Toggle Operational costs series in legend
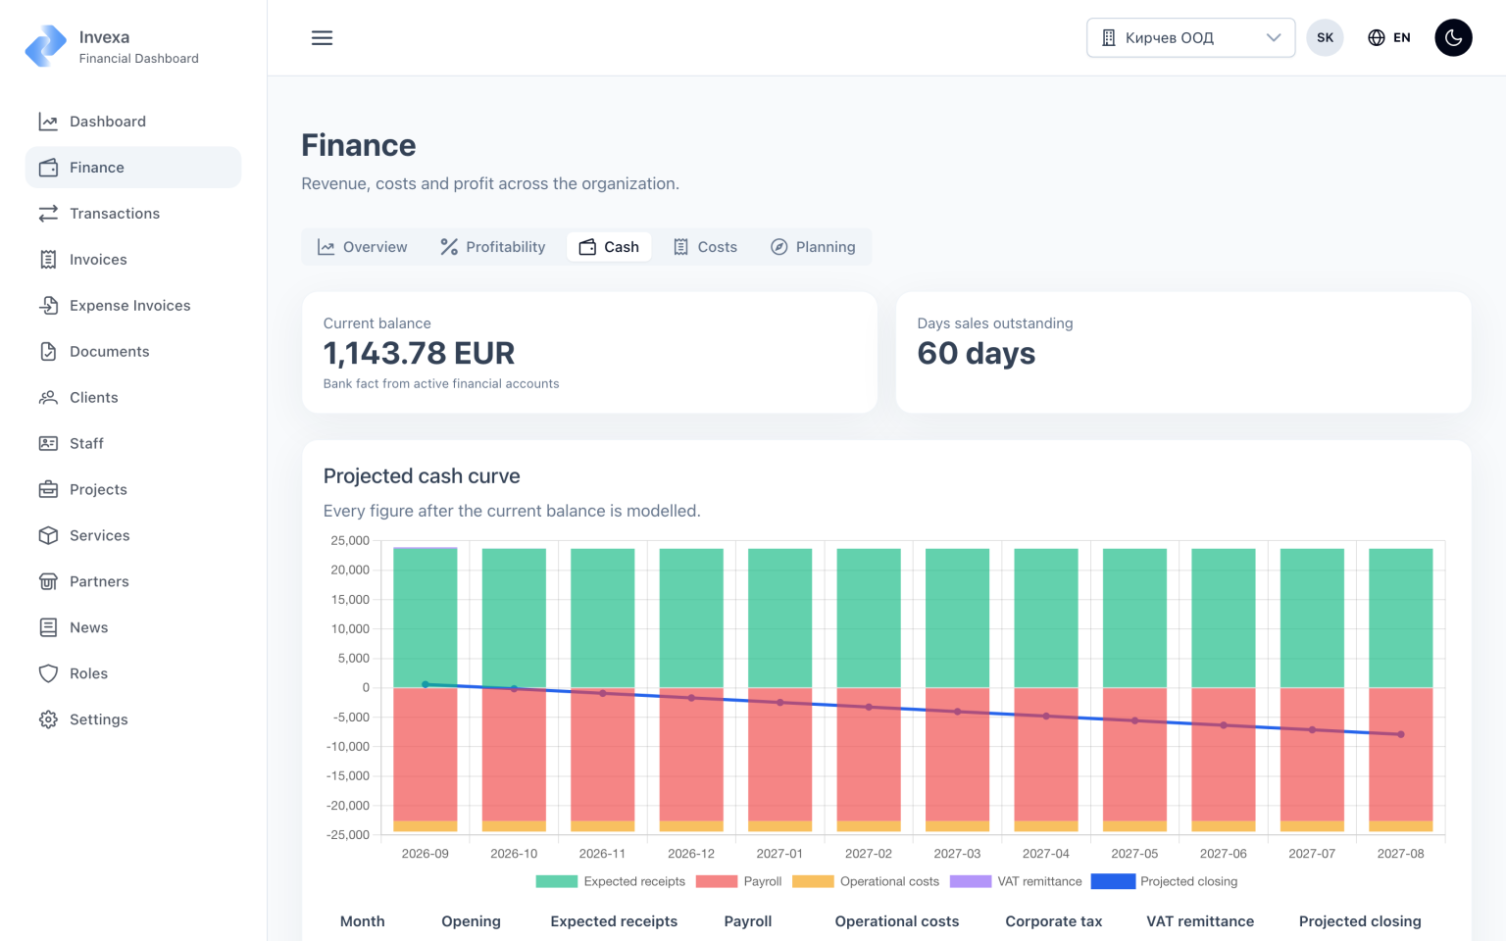The width and height of the screenshot is (1506, 941). coord(866,882)
